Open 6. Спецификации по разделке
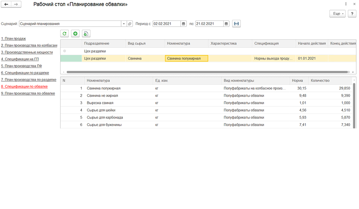 pyautogui.click(x=25, y=73)
